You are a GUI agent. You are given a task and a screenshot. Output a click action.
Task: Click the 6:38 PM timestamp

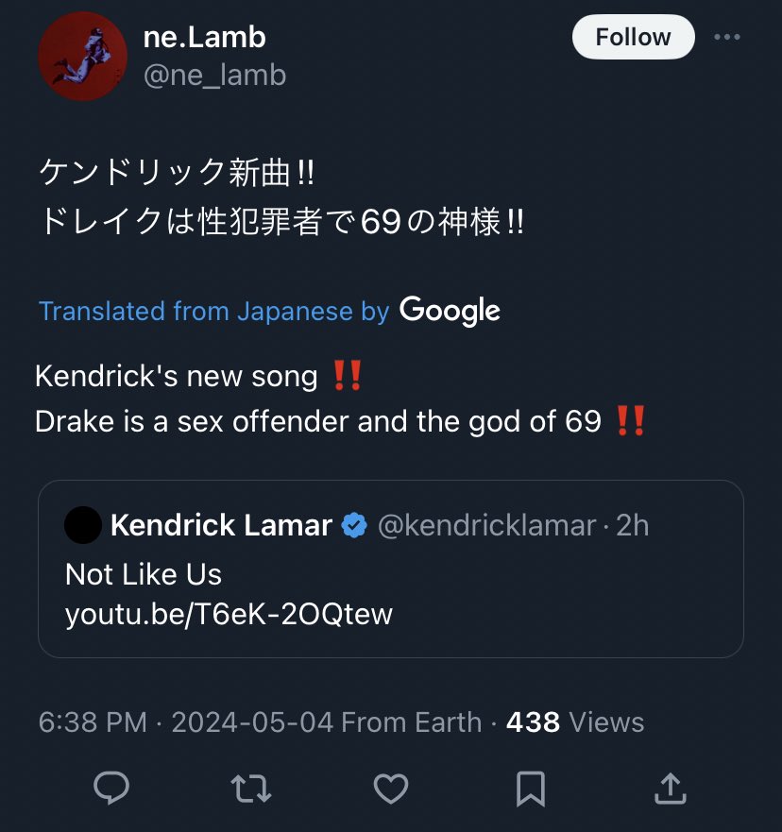coord(93,722)
